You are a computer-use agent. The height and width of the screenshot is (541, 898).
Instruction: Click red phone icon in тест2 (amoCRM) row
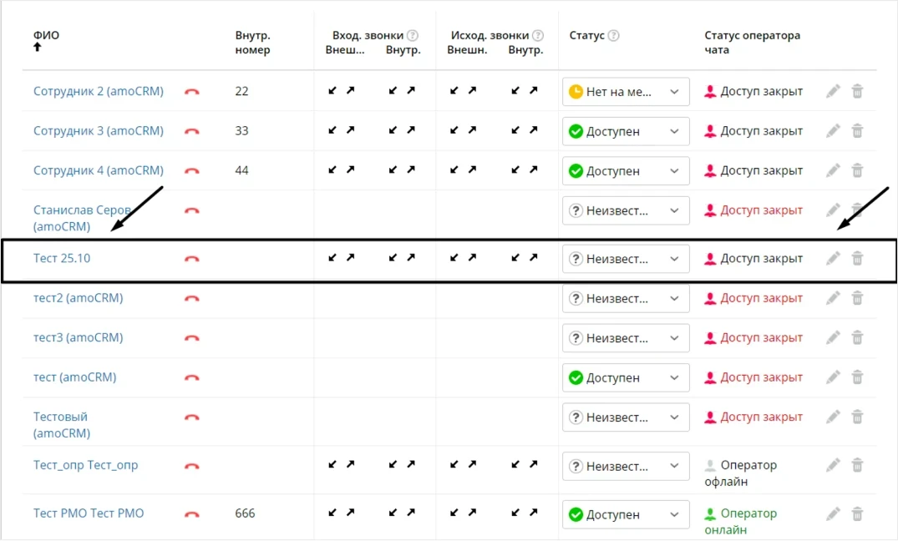[x=192, y=298]
